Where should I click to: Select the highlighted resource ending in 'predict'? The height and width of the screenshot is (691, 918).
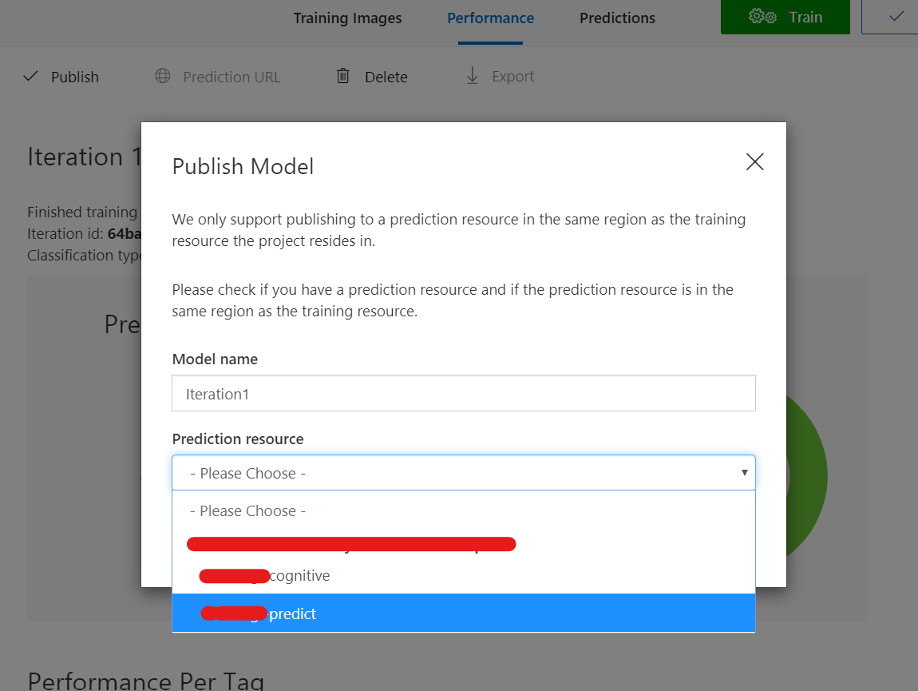click(464, 613)
